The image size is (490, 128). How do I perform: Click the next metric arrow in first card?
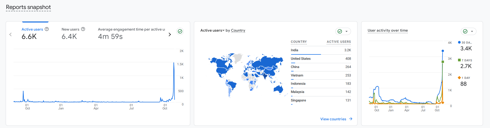point(170,35)
